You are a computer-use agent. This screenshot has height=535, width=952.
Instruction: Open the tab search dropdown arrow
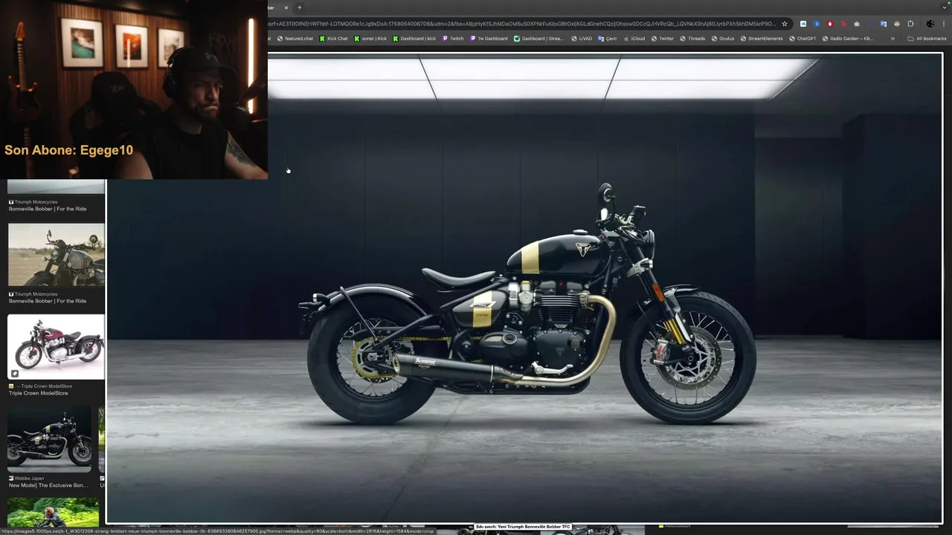945,7
